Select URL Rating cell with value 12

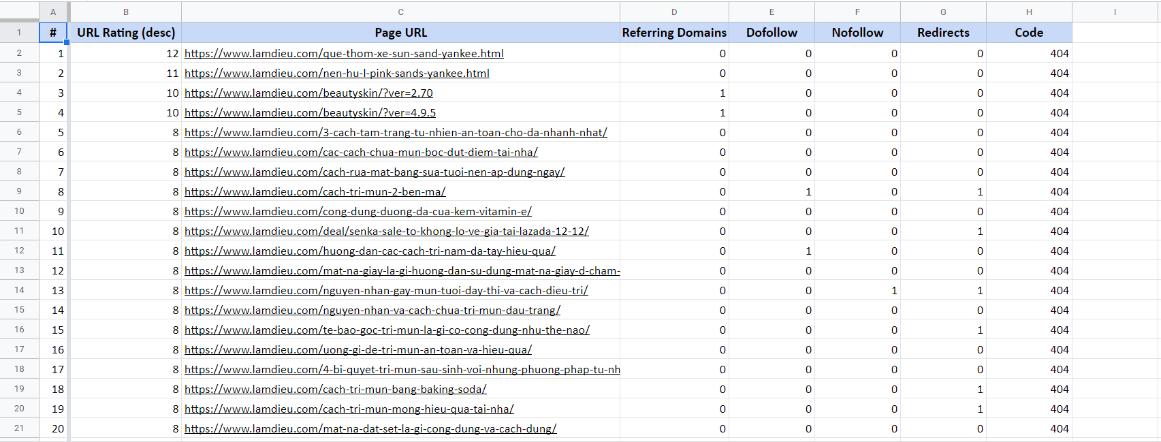pyautogui.click(x=126, y=53)
